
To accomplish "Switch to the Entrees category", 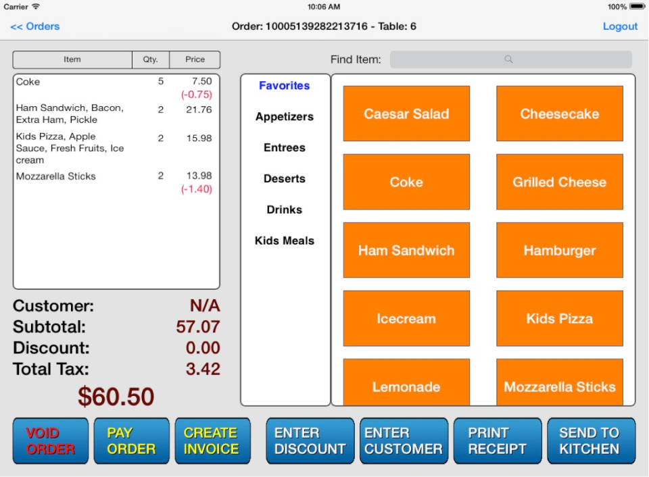I will (285, 148).
